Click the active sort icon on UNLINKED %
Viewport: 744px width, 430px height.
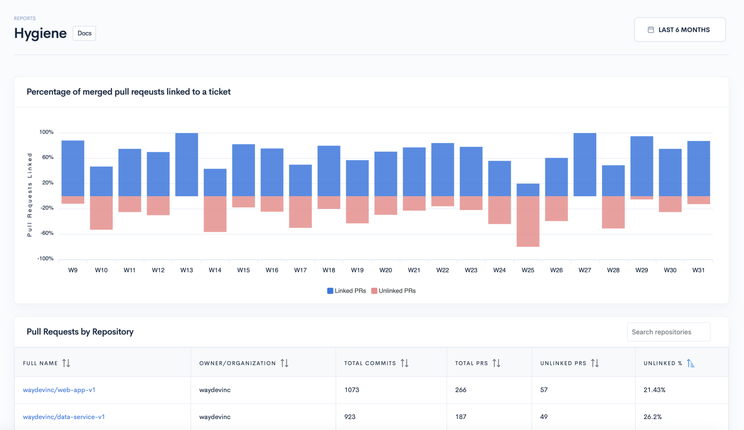point(690,362)
